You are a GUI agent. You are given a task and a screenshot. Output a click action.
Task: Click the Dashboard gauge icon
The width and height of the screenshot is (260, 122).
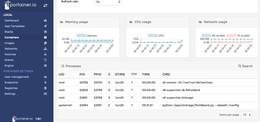pos(45,20)
